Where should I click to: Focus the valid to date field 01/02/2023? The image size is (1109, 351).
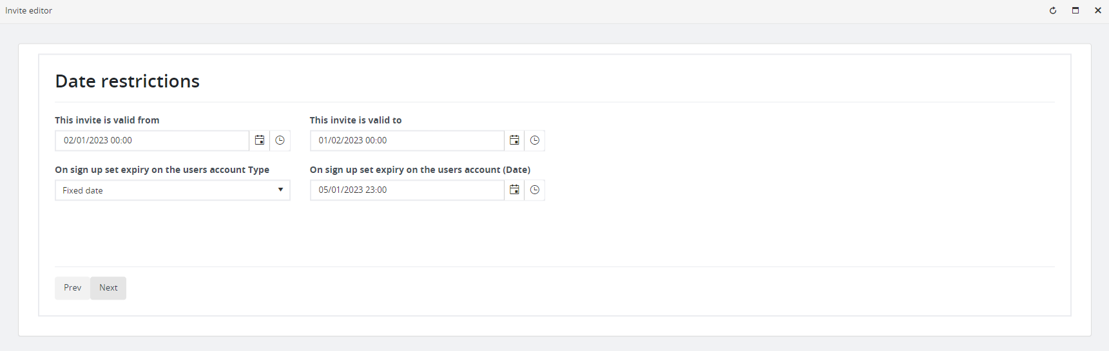(407, 140)
